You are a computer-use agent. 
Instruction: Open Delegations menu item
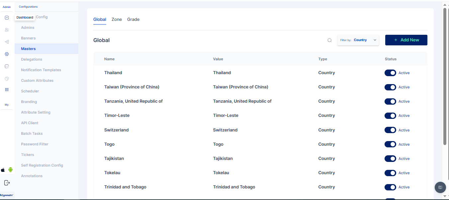pos(32,59)
